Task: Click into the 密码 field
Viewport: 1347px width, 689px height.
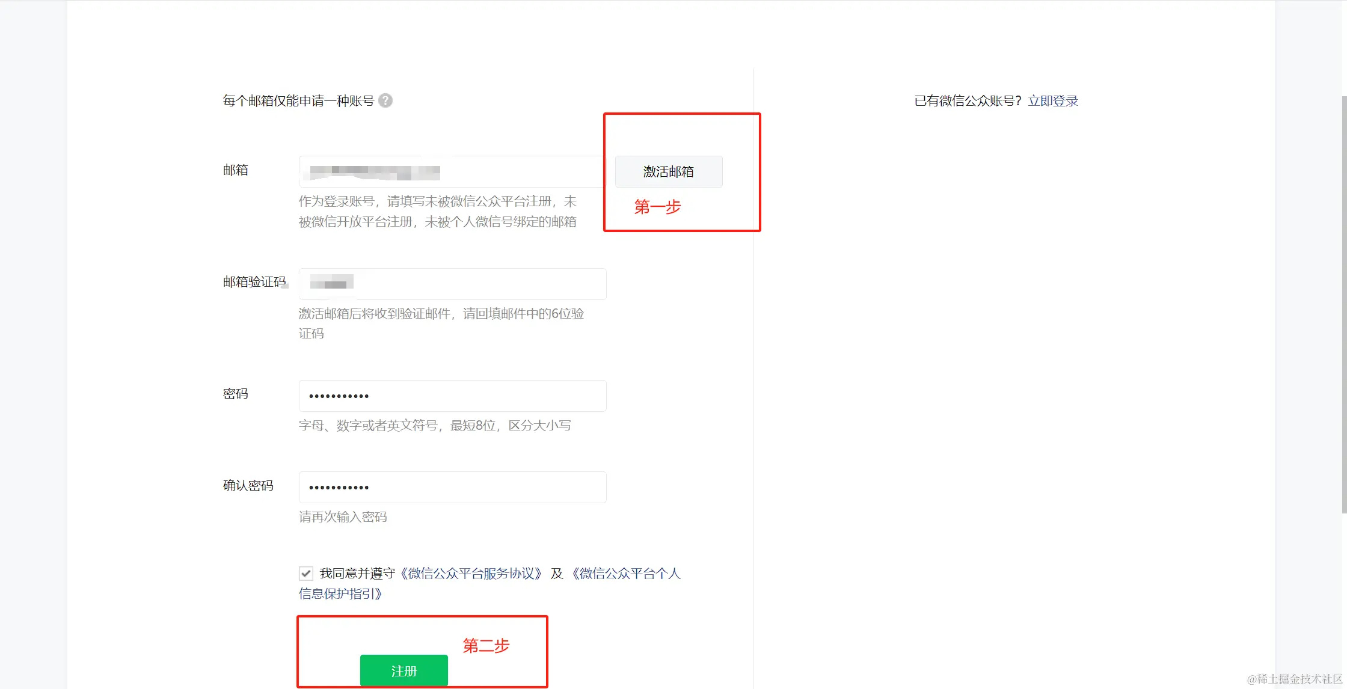Action: click(452, 396)
